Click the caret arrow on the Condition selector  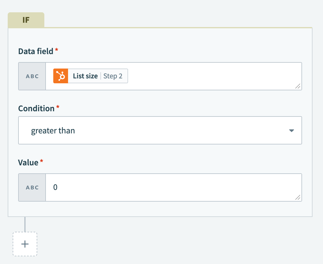pos(291,130)
